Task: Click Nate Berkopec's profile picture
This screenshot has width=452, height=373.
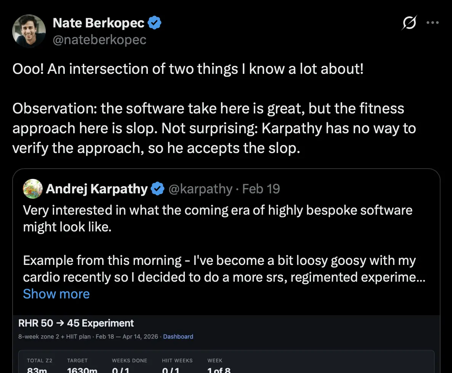Action: (29, 31)
